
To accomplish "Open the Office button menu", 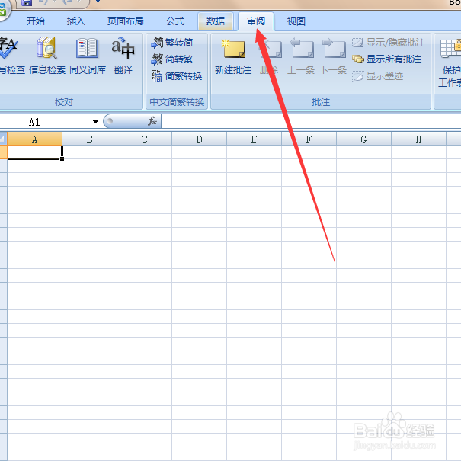I will tap(3, 9).
